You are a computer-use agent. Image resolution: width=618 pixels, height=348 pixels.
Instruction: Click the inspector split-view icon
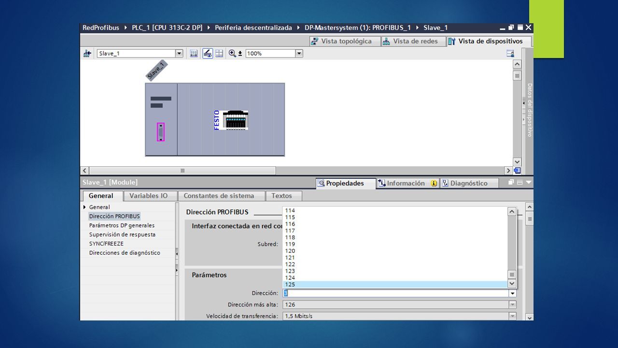[x=520, y=182]
